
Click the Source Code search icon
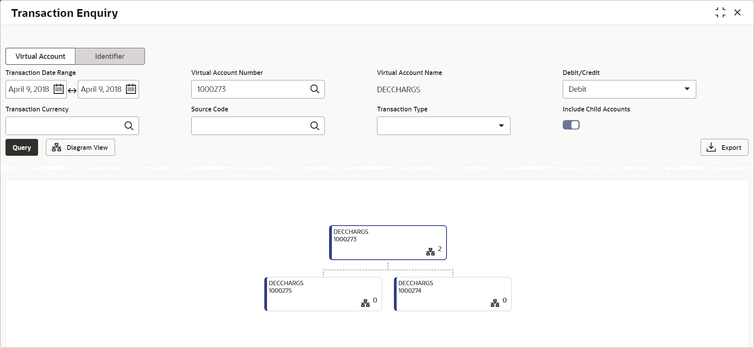tap(315, 126)
